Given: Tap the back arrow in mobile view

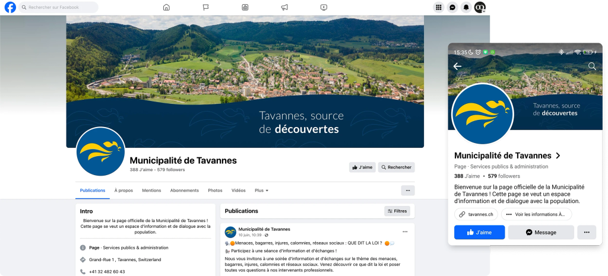Looking at the screenshot, I should click(x=457, y=66).
